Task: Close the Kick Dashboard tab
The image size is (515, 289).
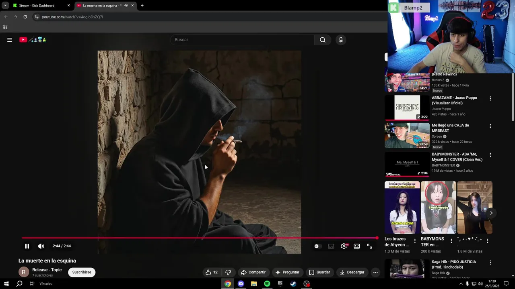Action: pyautogui.click(x=68, y=6)
